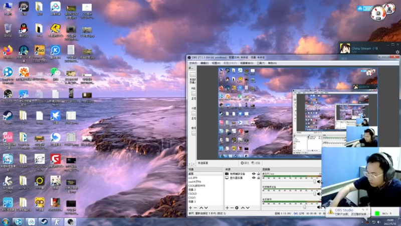Open the pink LALA desktop shortcut

8,141
